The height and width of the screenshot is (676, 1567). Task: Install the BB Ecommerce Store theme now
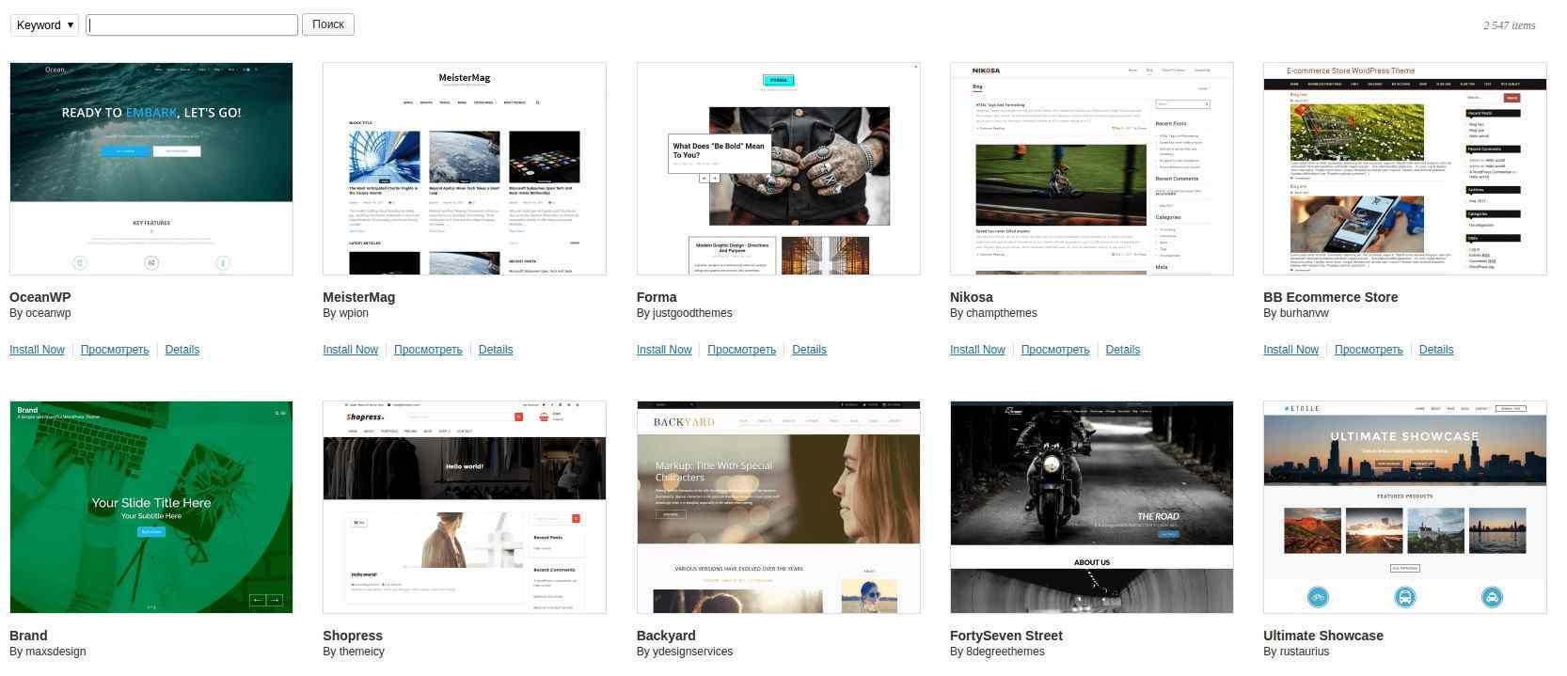click(1290, 350)
